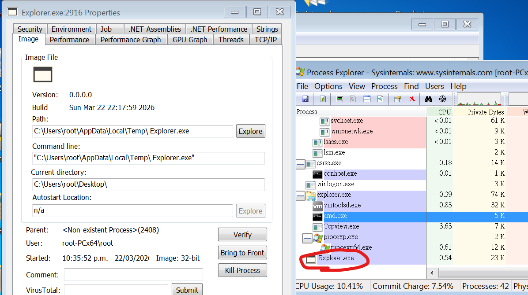Click the Show Lower Pane toolbar icon

(366, 99)
